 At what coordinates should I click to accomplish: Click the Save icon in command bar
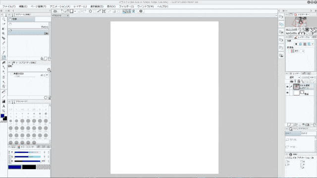71,11
